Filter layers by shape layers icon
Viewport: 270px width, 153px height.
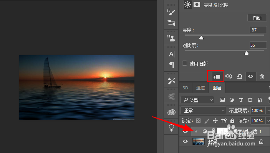point(250,100)
